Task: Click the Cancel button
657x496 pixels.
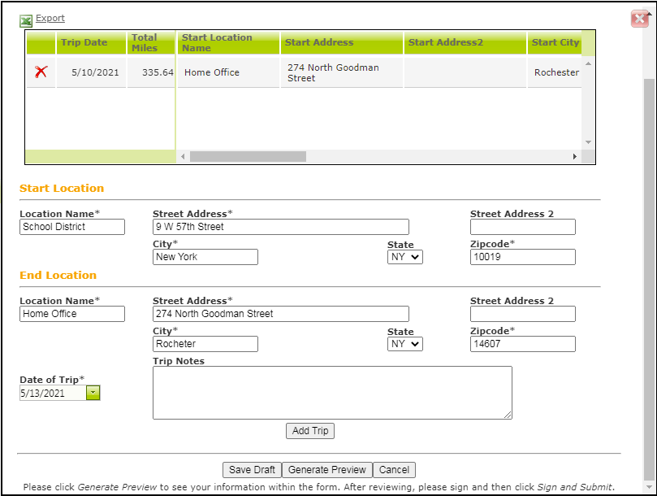Action: [x=394, y=470]
